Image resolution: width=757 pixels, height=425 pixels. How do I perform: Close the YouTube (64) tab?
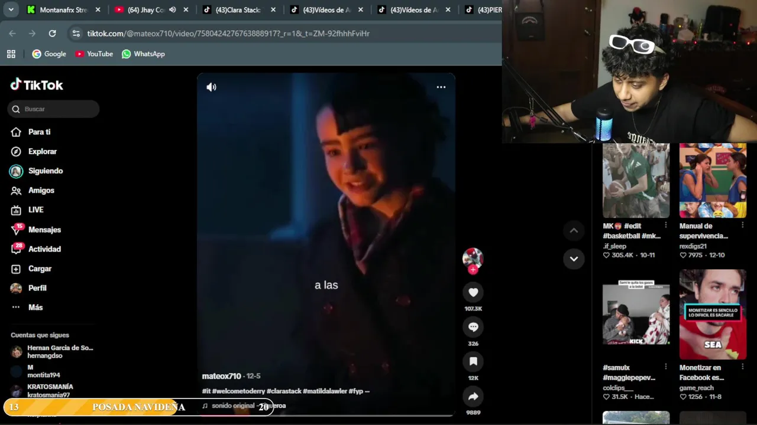(186, 9)
